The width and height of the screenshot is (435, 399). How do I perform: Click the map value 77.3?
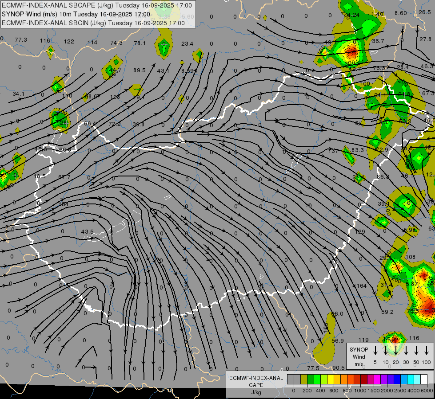pos(21,40)
